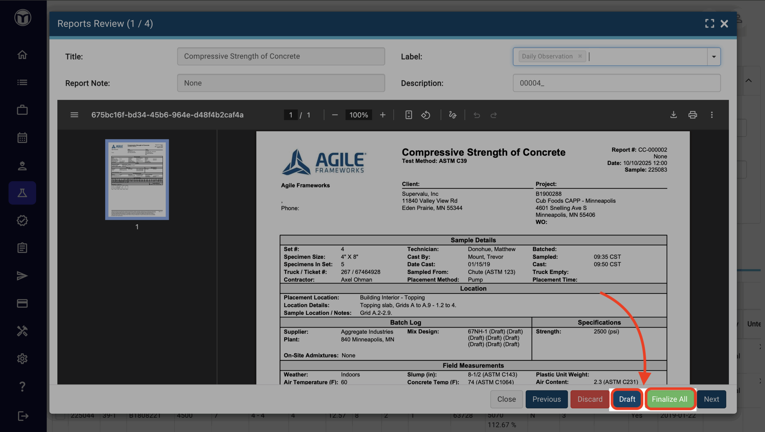Open the Label dropdown arrow
The width and height of the screenshot is (765, 432).
pyautogui.click(x=714, y=57)
